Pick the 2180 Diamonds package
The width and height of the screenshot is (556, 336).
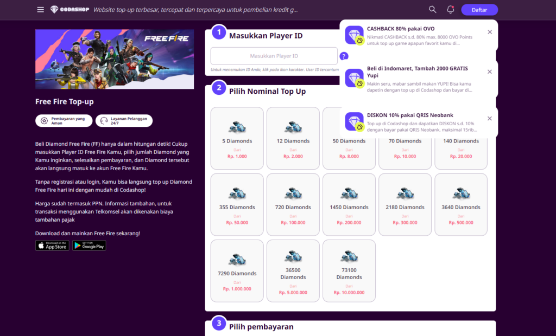tap(405, 205)
